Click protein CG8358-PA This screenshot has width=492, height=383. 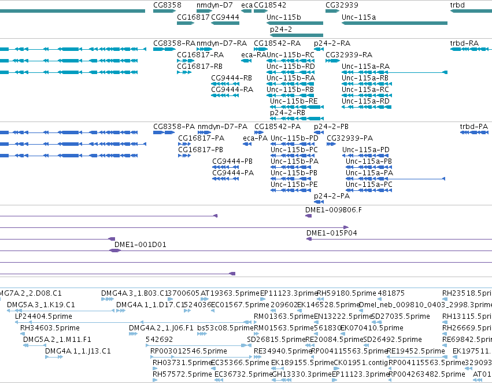(x=174, y=127)
